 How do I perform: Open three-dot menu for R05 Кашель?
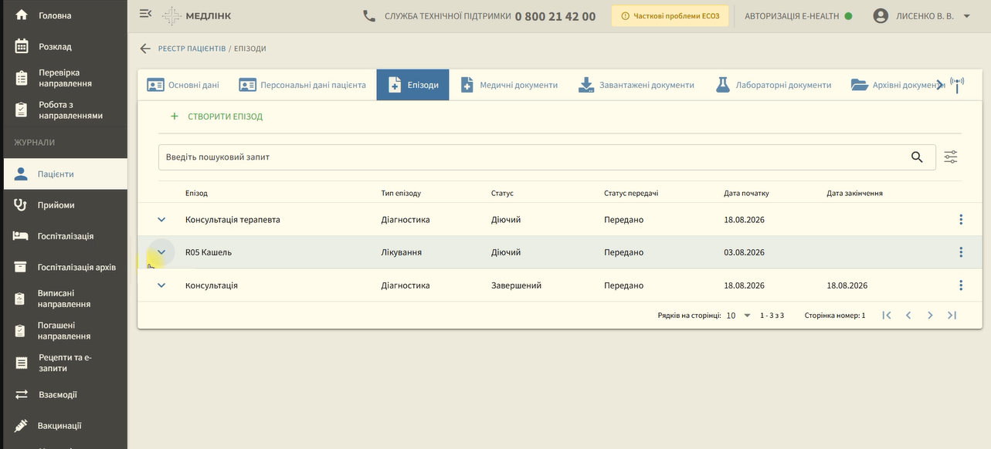pos(961,252)
